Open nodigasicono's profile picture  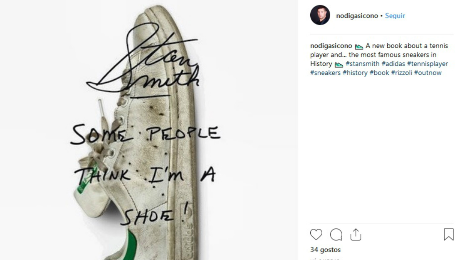click(320, 15)
